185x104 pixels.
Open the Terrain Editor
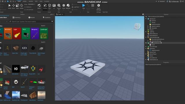[39, 6]
